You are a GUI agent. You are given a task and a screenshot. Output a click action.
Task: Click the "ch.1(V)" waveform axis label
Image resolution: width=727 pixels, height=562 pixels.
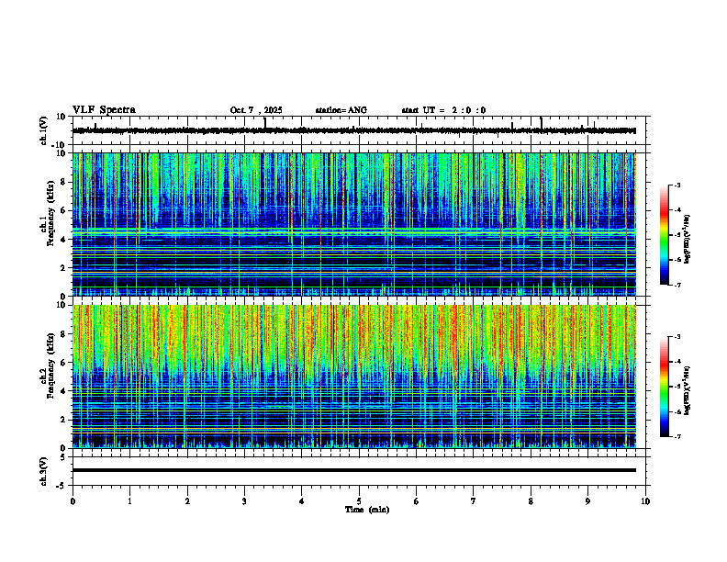[x=44, y=130]
